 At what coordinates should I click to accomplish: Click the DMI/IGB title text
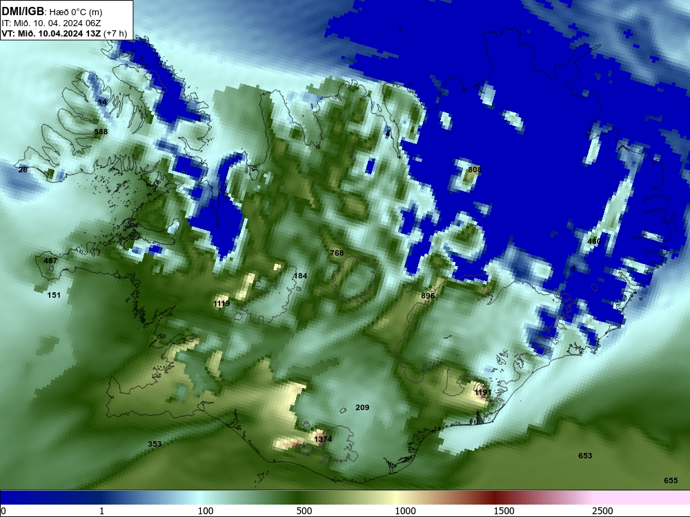tap(23, 12)
